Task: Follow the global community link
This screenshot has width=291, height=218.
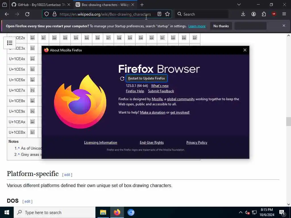Action: click(x=180, y=99)
